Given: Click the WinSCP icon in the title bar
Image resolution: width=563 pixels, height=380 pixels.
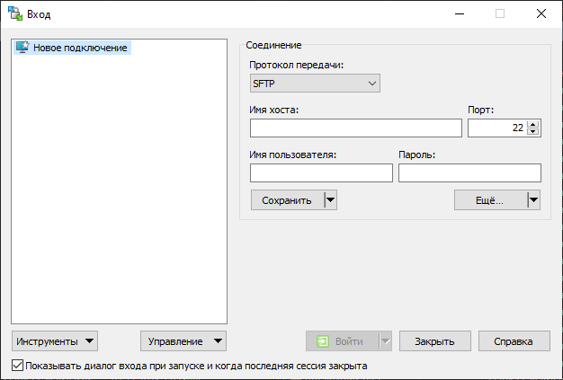Looking at the screenshot, I should click(15, 13).
